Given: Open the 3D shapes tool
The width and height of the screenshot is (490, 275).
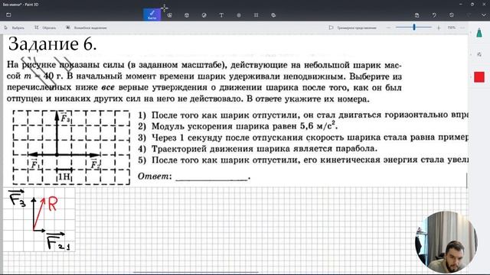Looking at the screenshot, I should (187, 15).
